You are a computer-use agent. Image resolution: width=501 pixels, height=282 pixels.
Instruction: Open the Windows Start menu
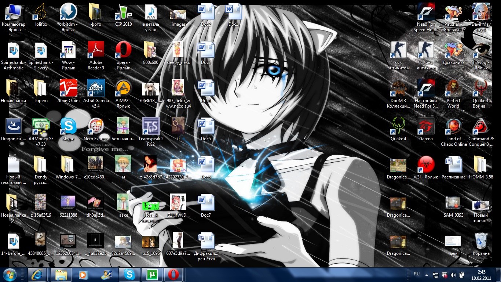(10, 275)
